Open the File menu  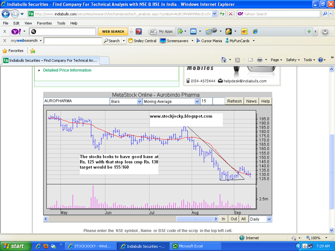point(6,23)
